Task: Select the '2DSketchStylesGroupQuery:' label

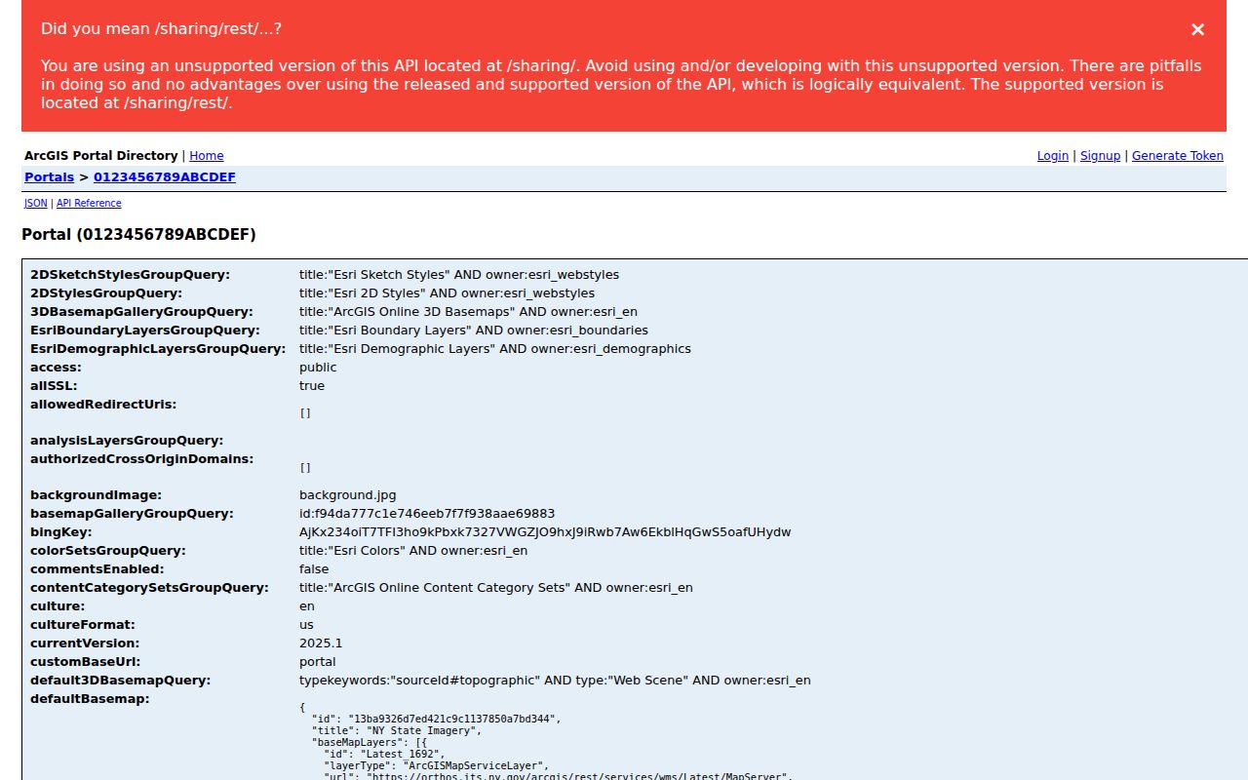Action: click(130, 275)
